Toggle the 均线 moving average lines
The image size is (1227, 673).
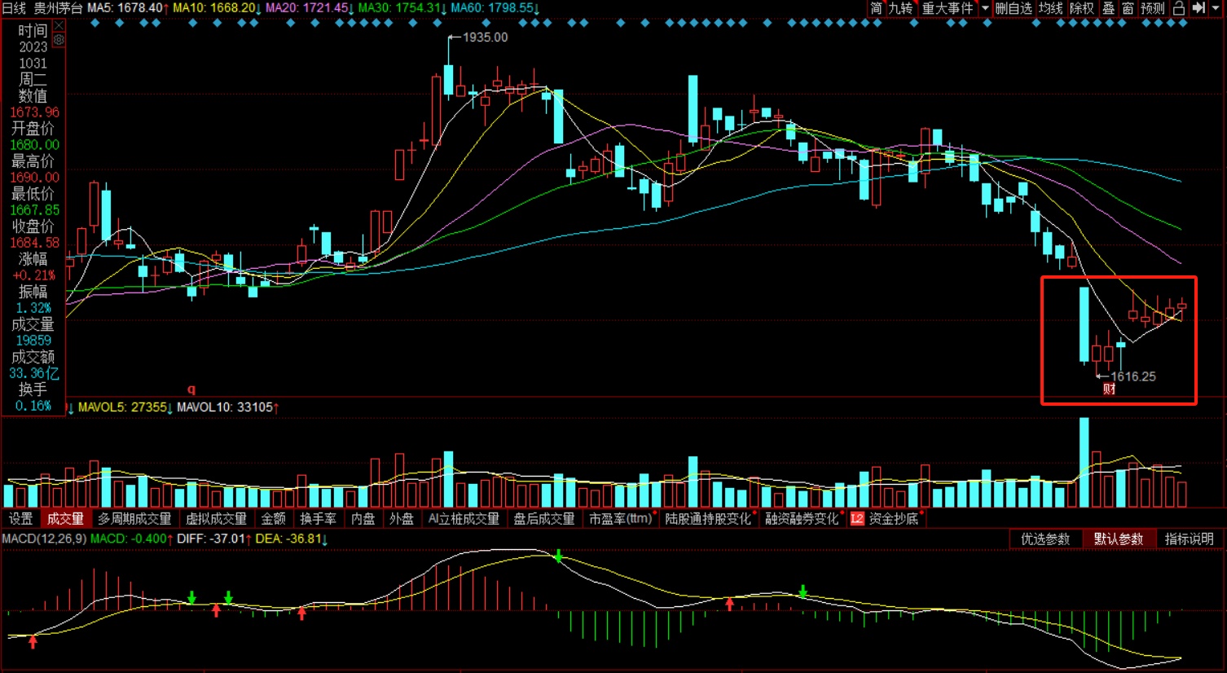[1051, 8]
